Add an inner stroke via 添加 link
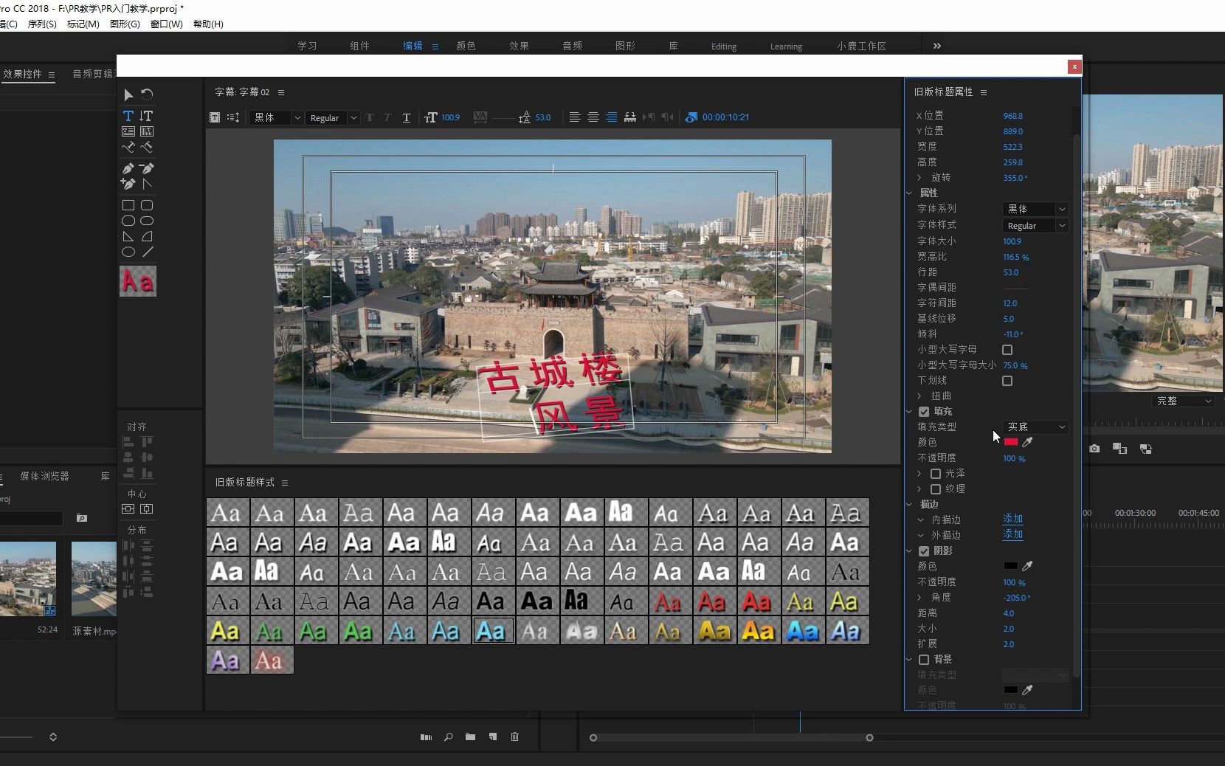The width and height of the screenshot is (1225, 766). [x=1012, y=519]
